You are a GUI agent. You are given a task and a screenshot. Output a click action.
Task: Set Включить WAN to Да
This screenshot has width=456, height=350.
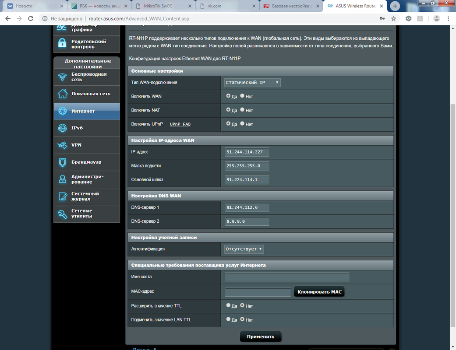228,96
